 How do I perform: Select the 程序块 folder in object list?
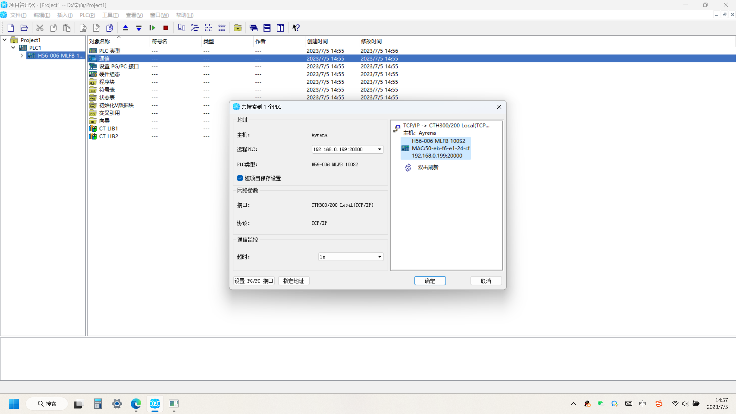click(x=107, y=82)
